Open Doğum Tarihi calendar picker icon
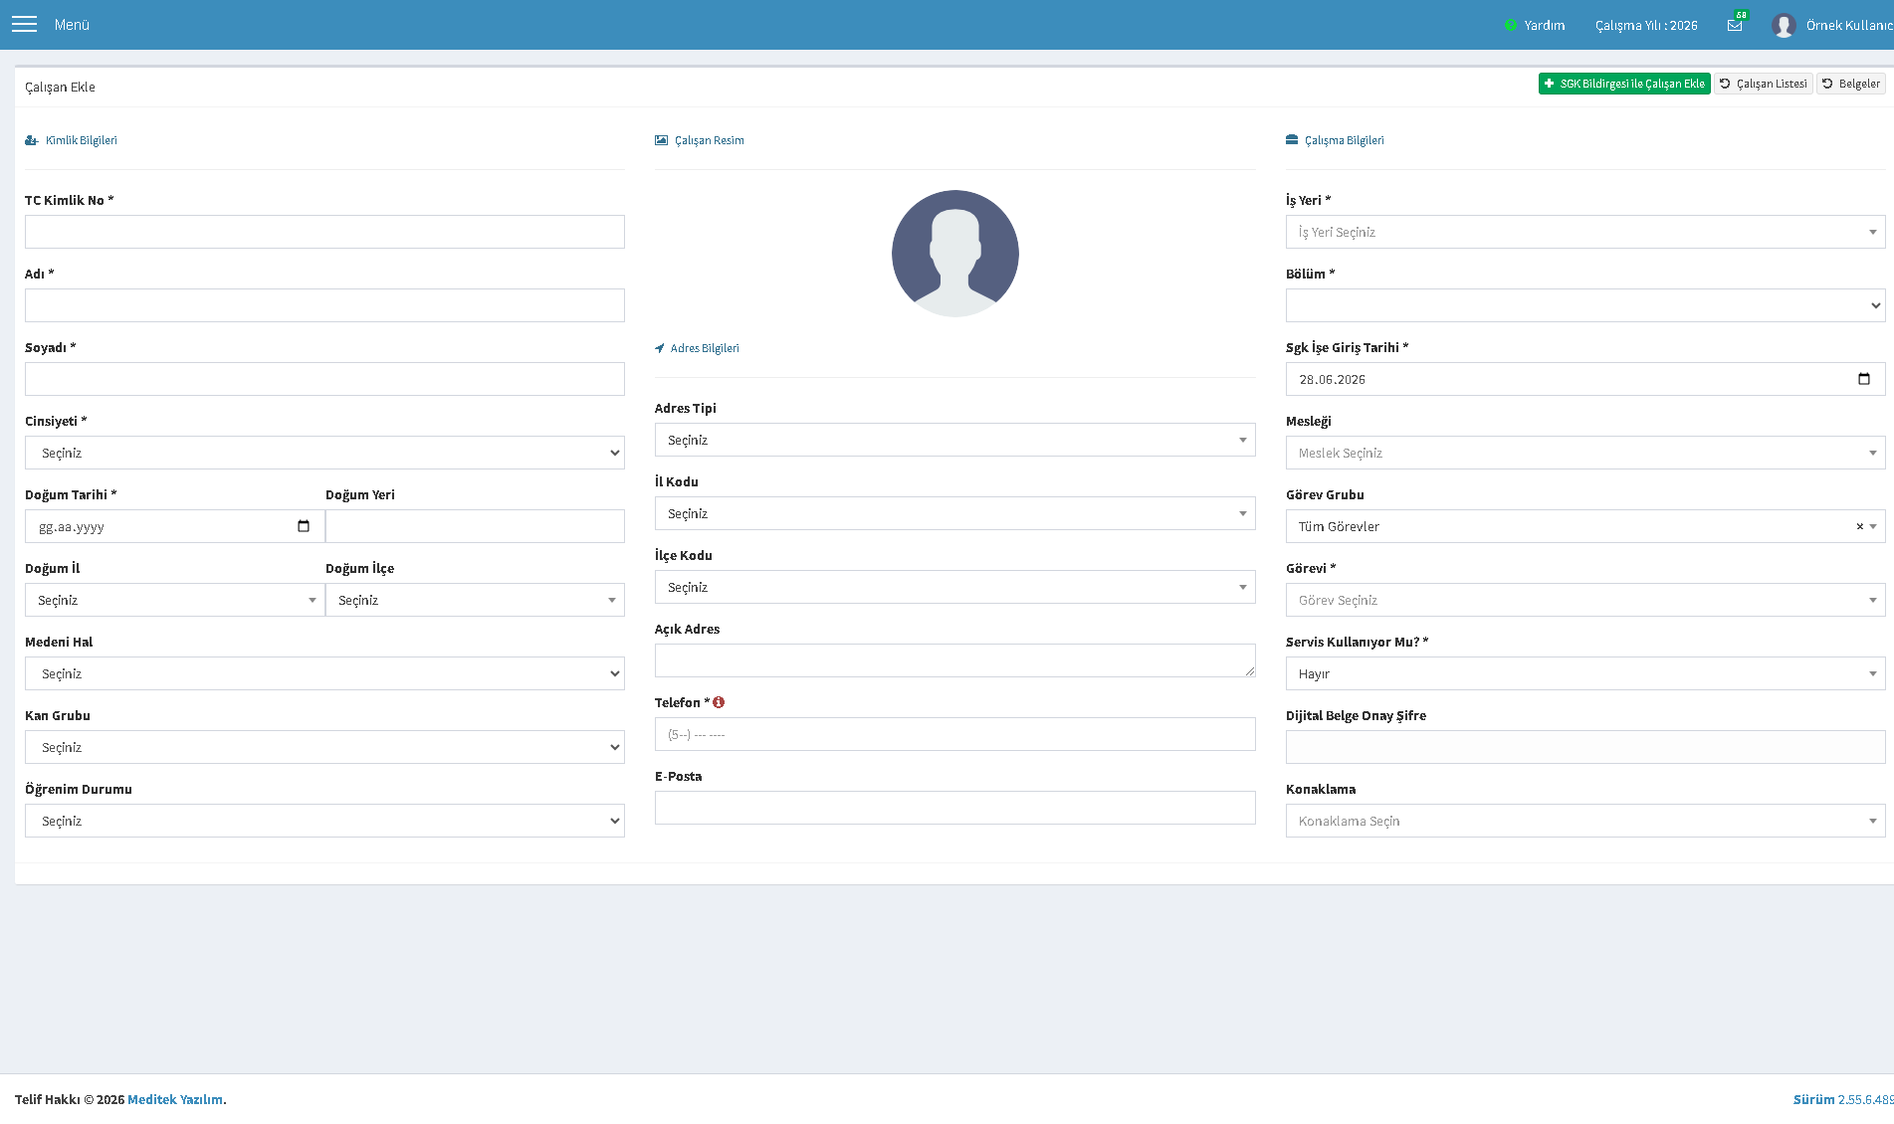The image size is (1894, 1124). pyautogui.click(x=304, y=526)
